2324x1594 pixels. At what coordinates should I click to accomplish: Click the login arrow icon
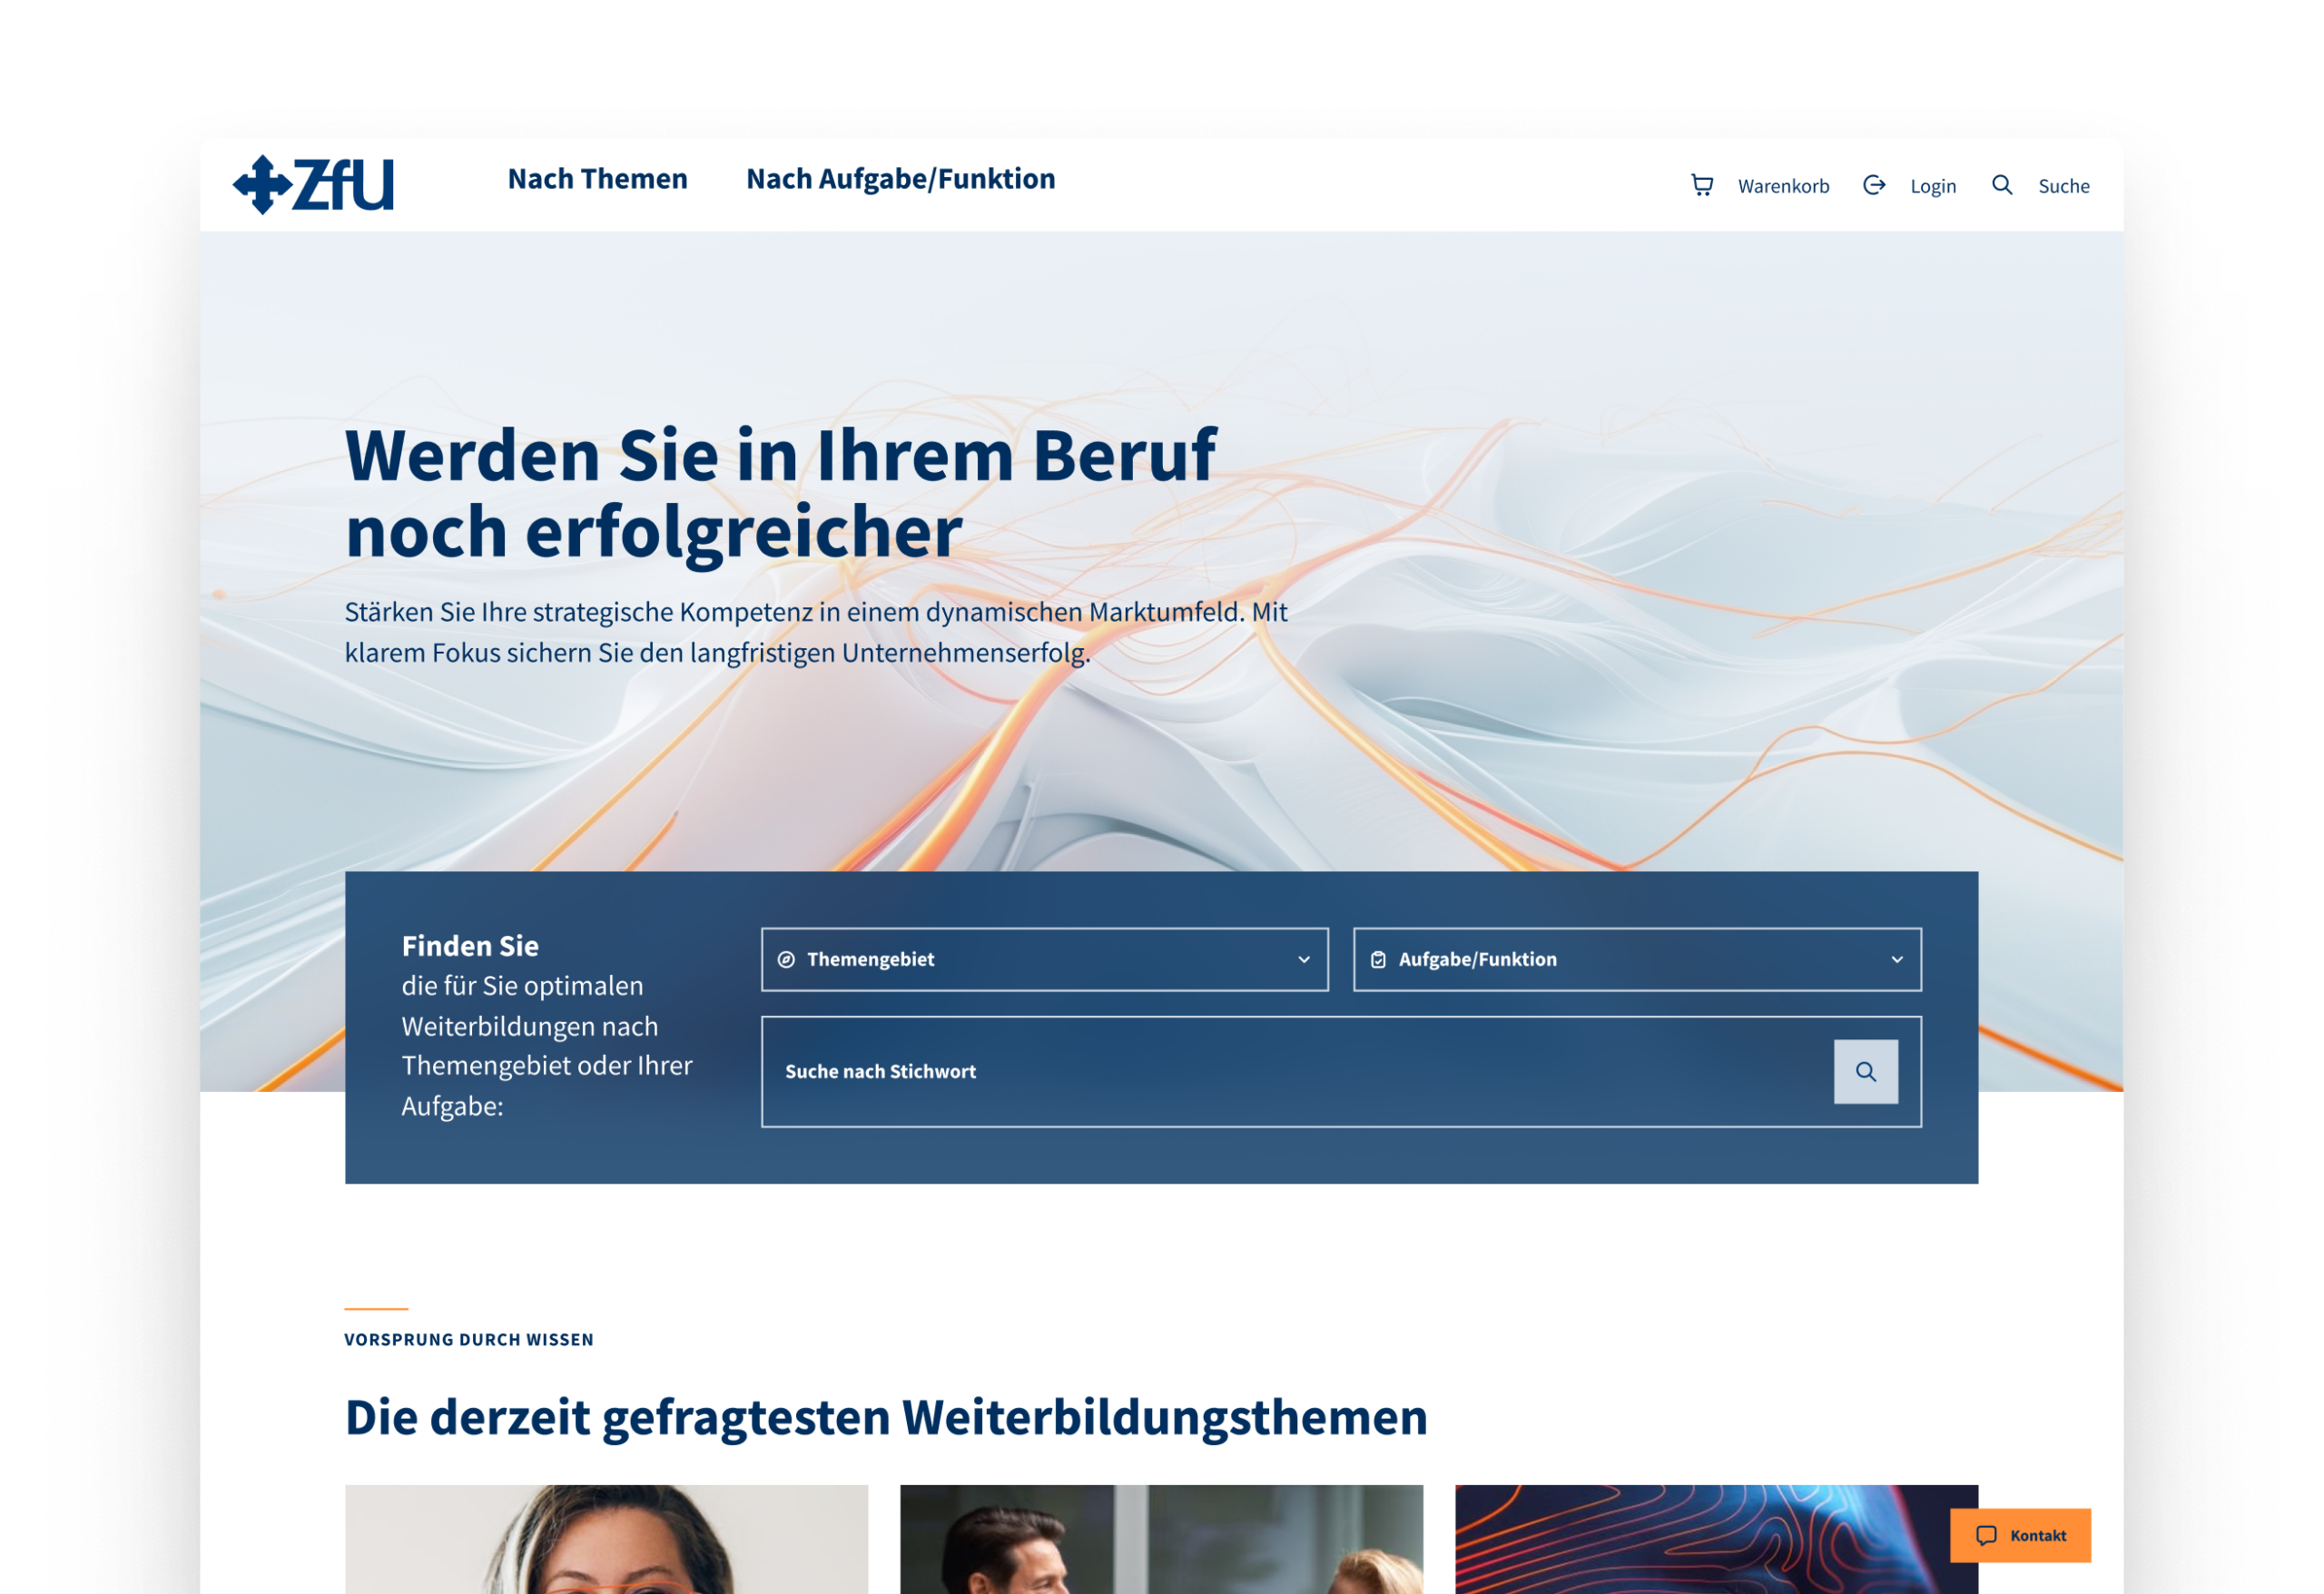pos(1874,185)
